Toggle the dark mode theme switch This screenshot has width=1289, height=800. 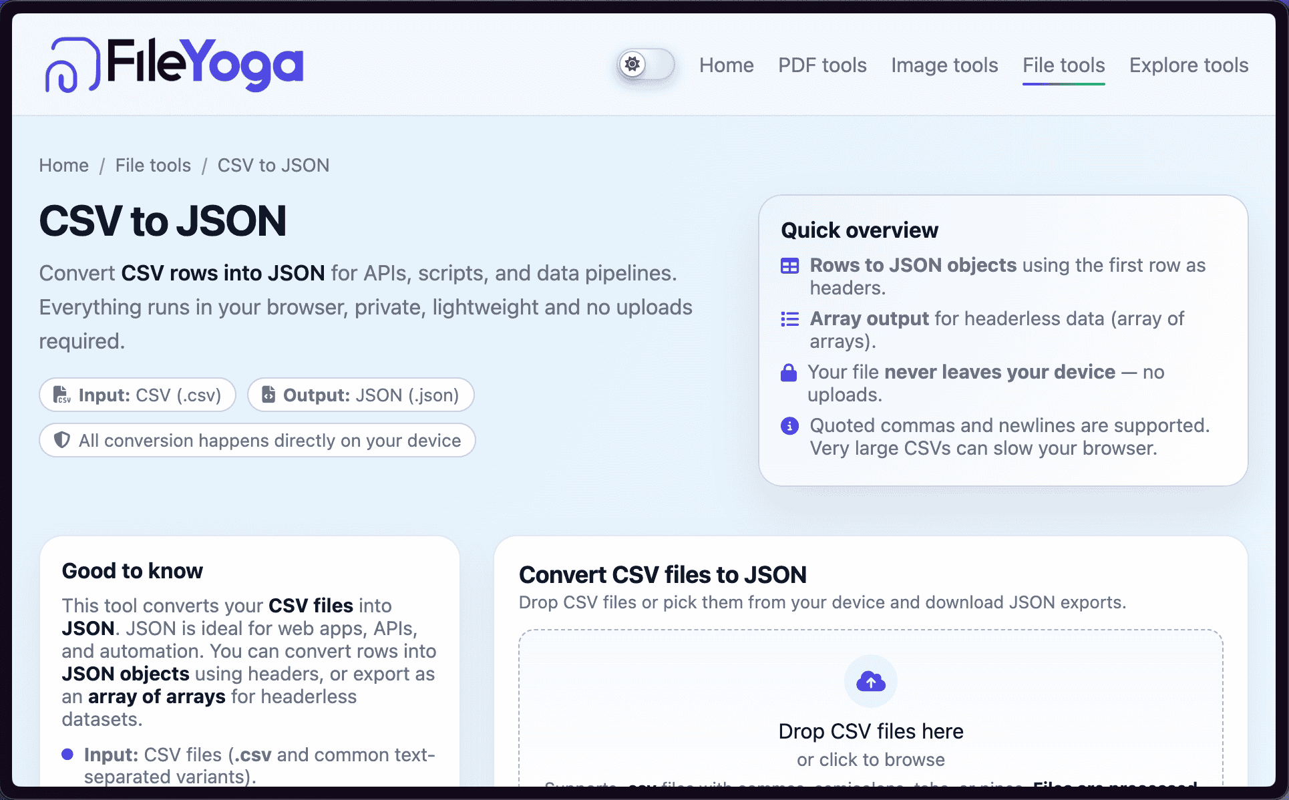(645, 65)
